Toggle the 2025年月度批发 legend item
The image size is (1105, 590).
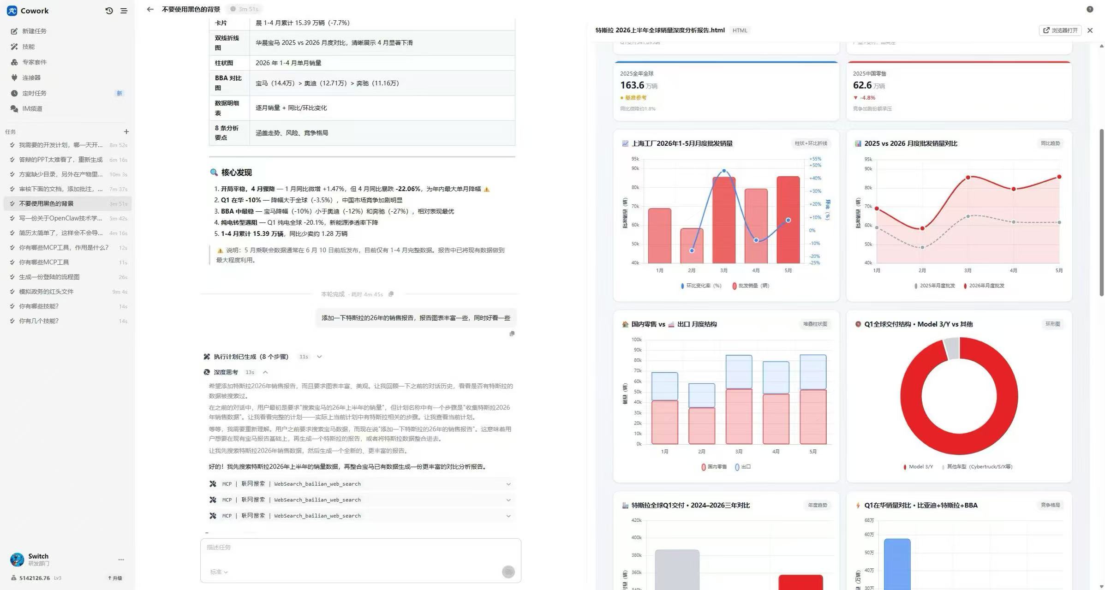pyautogui.click(x=934, y=286)
